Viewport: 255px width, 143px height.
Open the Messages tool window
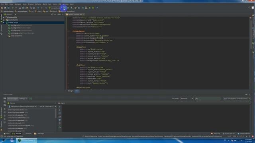coord(39,134)
